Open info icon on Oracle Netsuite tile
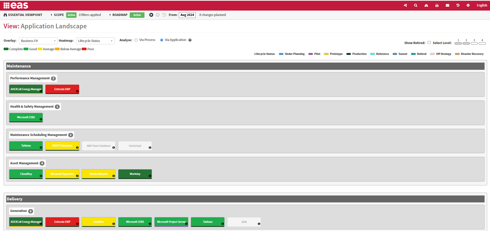The image size is (490, 231). coord(113,176)
